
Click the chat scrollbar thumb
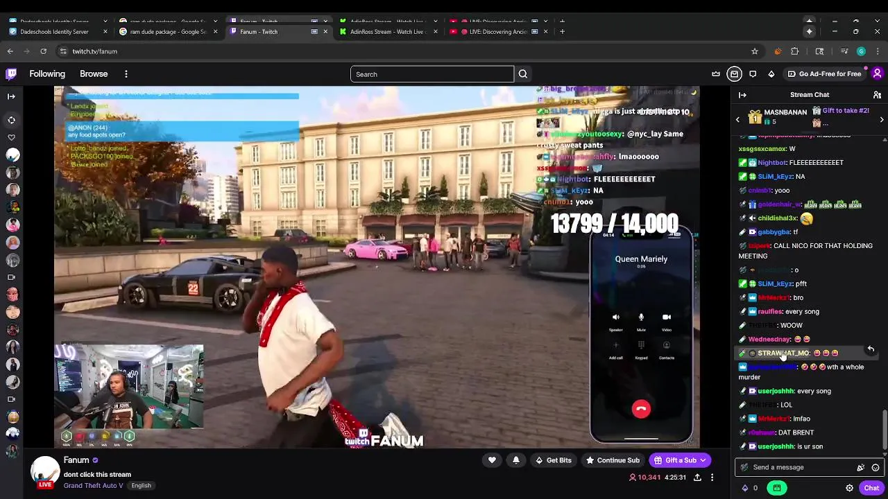(885, 430)
